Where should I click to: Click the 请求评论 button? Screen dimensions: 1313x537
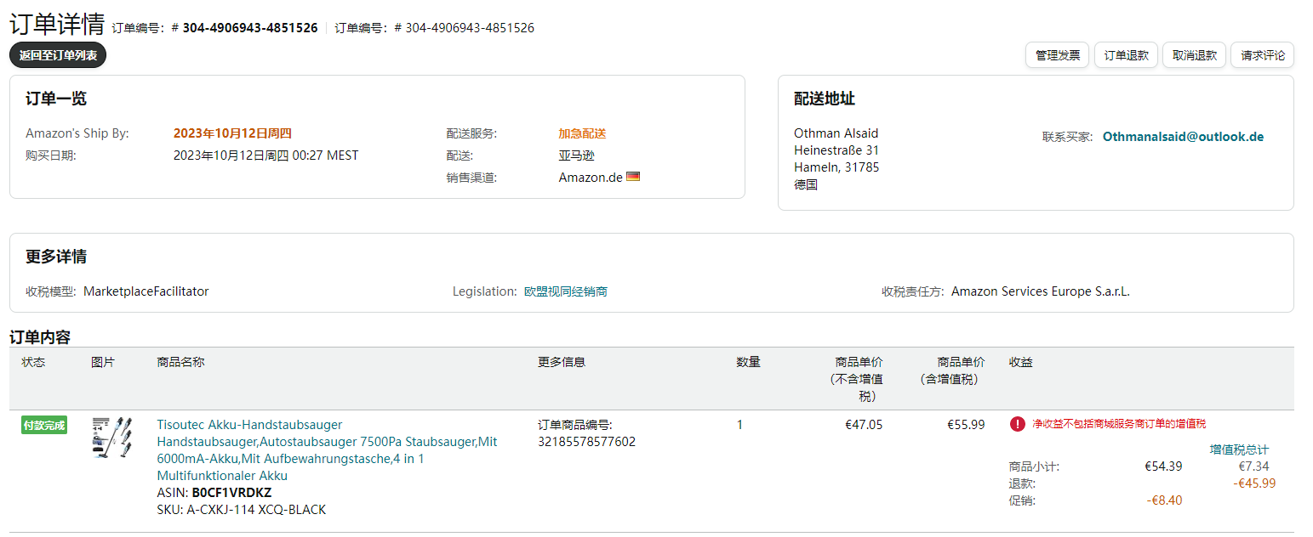pyautogui.click(x=1263, y=55)
